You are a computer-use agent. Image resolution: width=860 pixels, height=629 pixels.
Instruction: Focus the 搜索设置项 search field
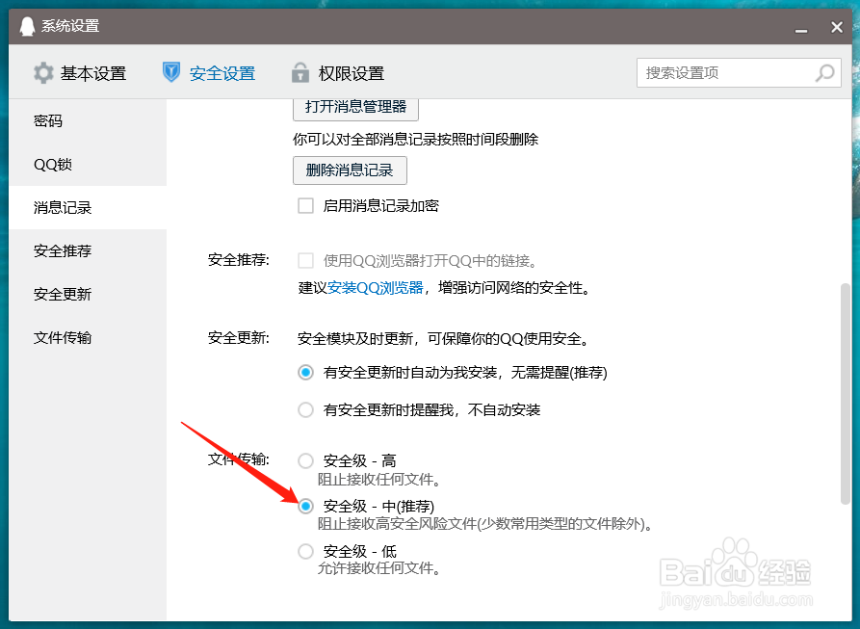point(739,72)
